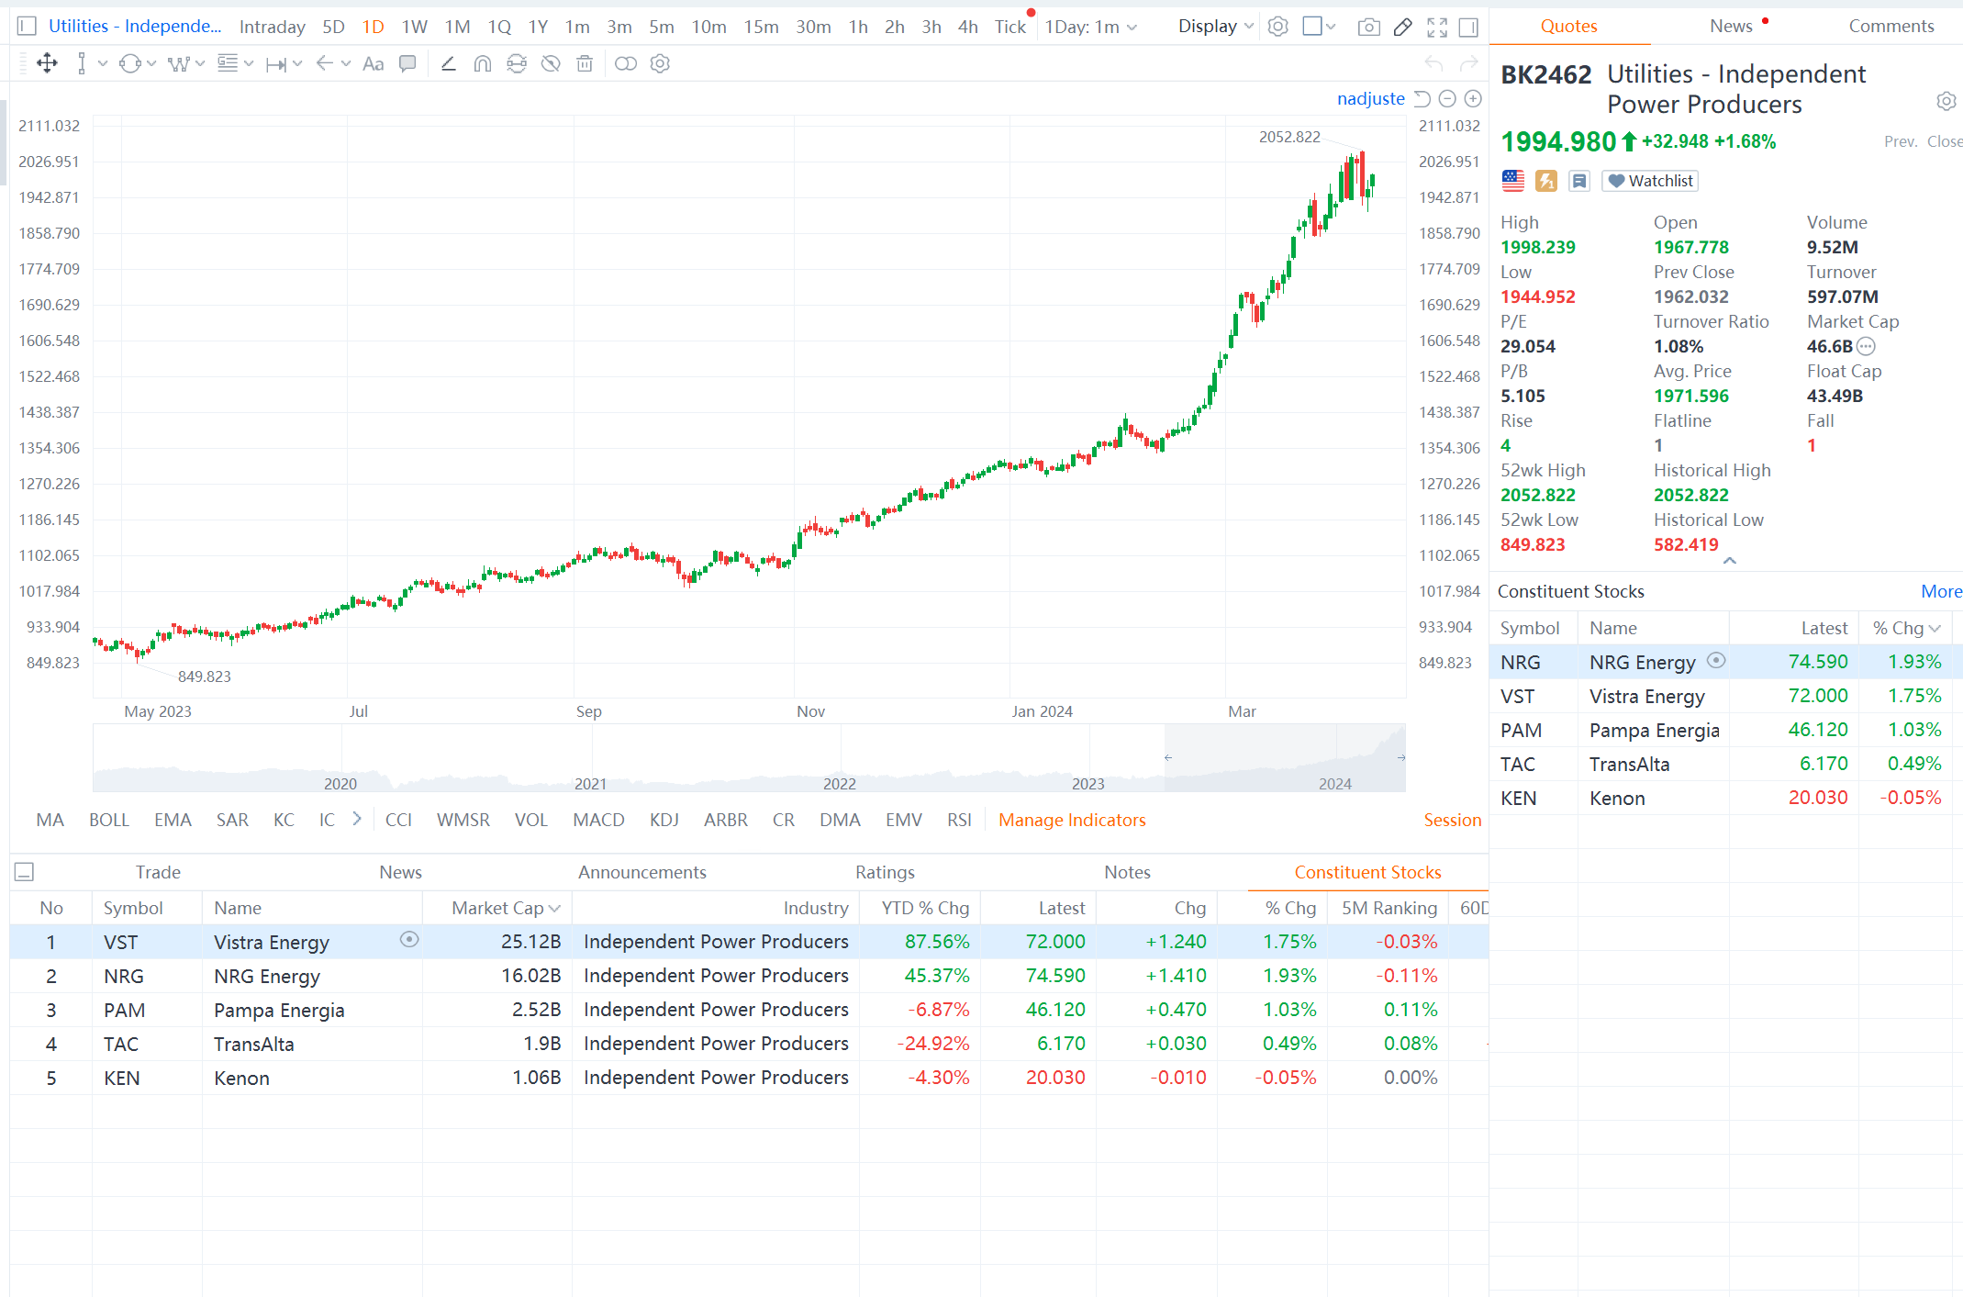Switch to the Announcements tab

click(642, 872)
